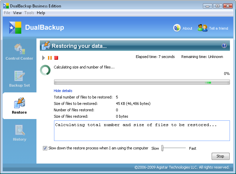Click the 45 KB (46,486 bytes) value
Screen dimensions: 236x174
coord(133,104)
